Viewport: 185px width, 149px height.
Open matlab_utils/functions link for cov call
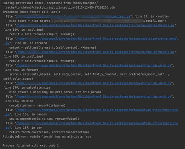click(97, 123)
